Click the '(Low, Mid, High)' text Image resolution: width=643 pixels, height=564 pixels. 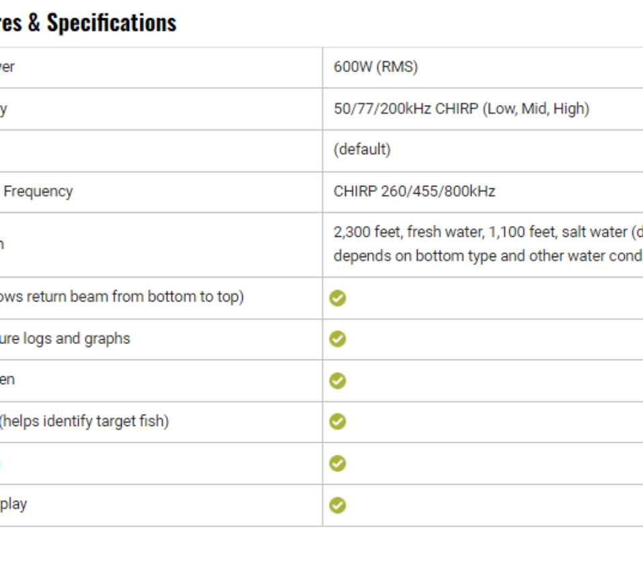coord(536,109)
